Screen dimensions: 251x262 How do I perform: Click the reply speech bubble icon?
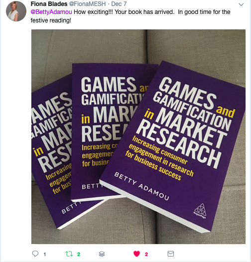click(35, 254)
